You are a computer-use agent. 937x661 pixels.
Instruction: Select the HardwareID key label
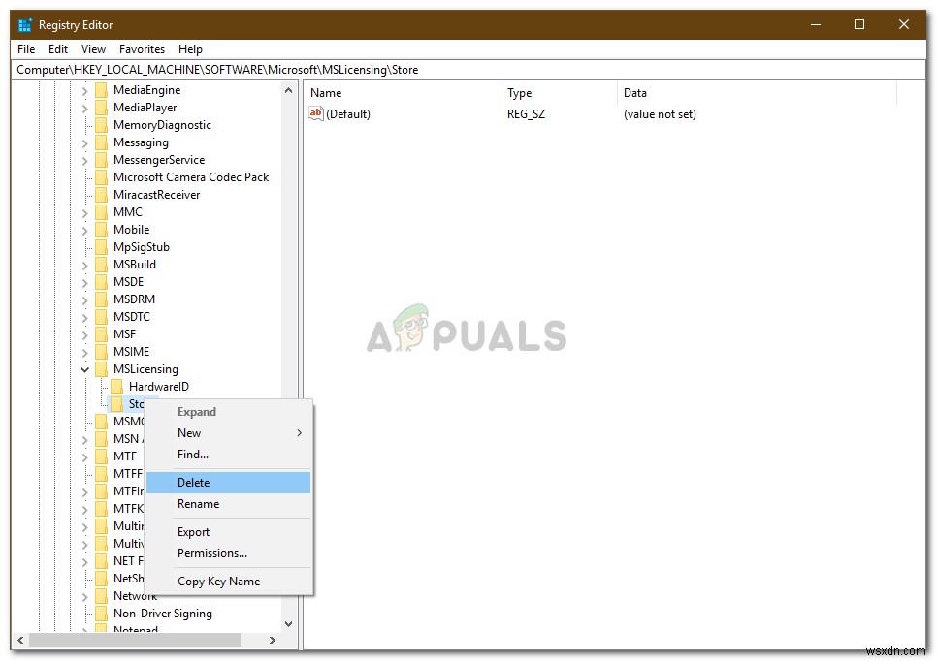pyautogui.click(x=159, y=387)
